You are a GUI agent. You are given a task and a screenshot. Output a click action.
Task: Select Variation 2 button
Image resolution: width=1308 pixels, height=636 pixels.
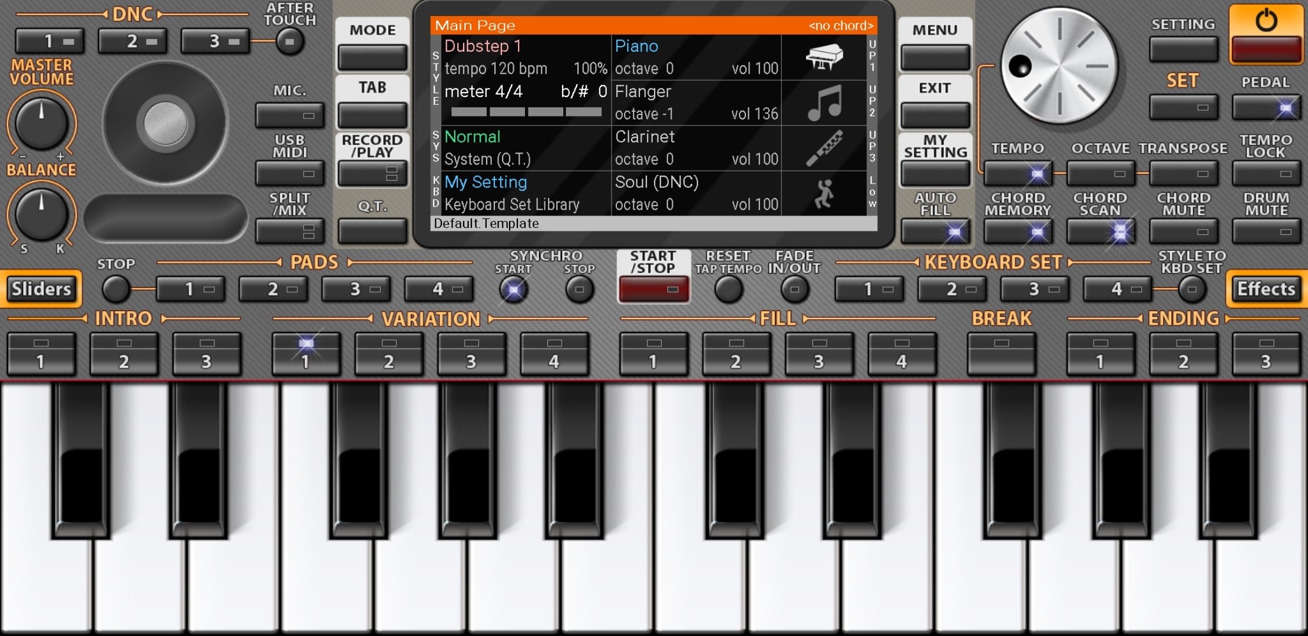click(388, 355)
